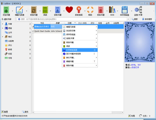Expand the Formats tree category
156x120 pixels.
click(3, 37)
